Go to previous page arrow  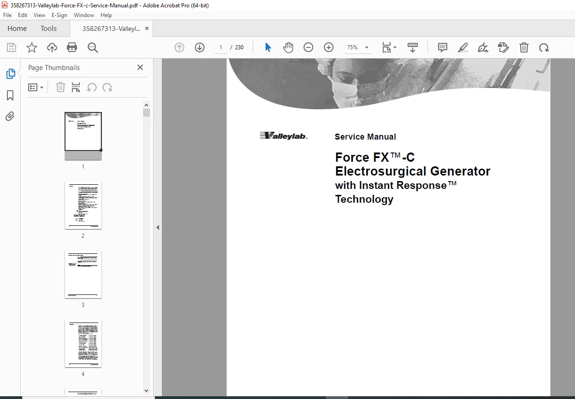click(x=179, y=47)
